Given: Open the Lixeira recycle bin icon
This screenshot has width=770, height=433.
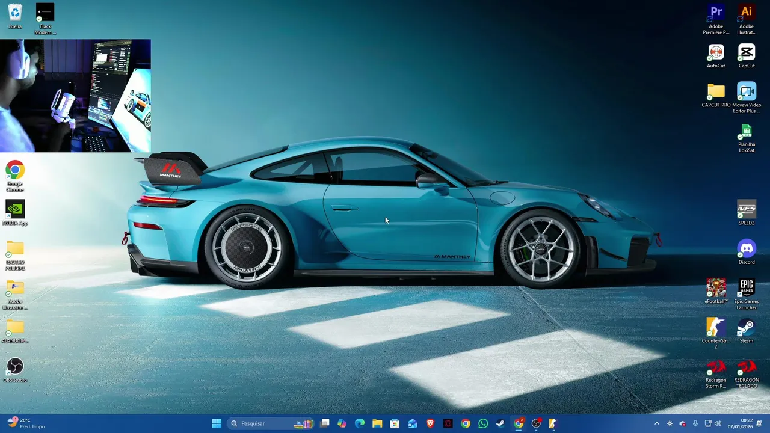Looking at the screenshot, I should click(15, 16).
